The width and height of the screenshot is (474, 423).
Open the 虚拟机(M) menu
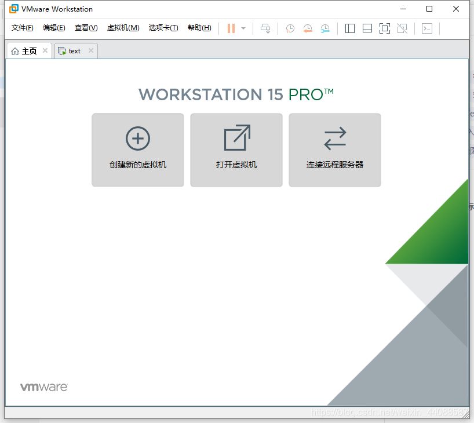[123, 28]
